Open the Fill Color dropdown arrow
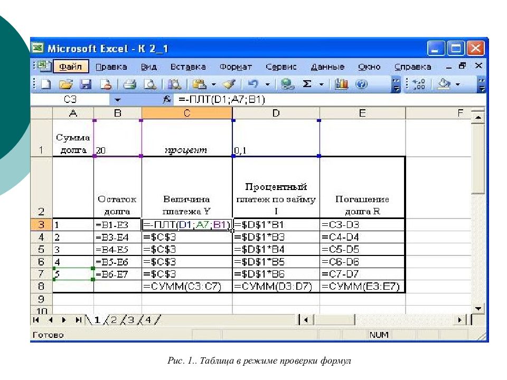 (458, 84)
